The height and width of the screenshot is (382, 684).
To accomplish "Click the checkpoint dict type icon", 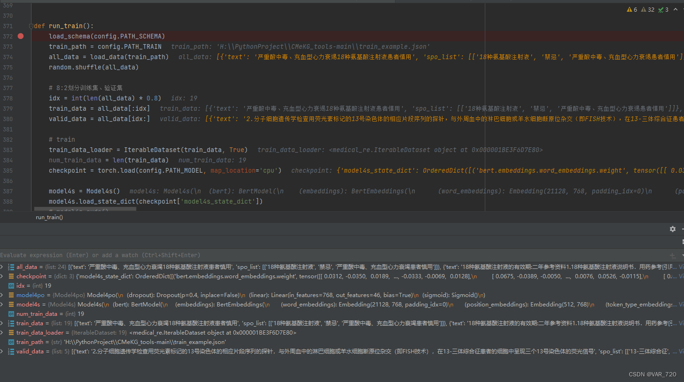I will (x=11, y=276).
